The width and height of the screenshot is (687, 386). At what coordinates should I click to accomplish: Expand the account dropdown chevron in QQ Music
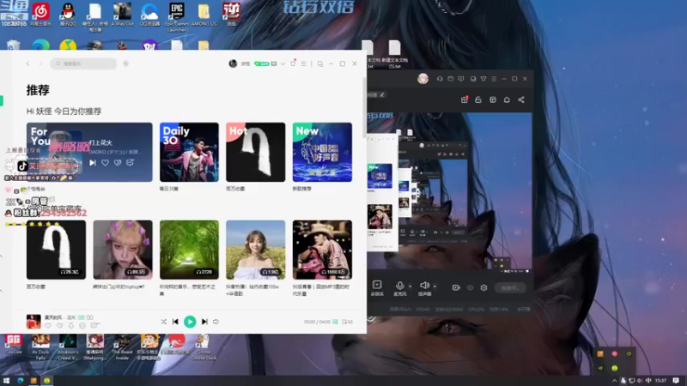pos(283,63)
